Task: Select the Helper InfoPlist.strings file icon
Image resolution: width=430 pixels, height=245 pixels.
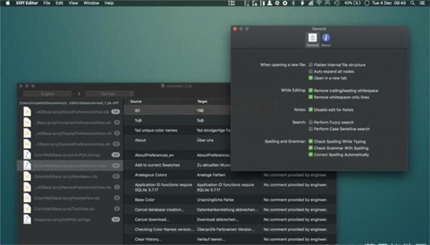Action: (x=27, y=219)
